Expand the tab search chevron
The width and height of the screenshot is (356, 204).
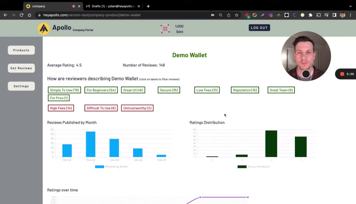pos(350,6)
